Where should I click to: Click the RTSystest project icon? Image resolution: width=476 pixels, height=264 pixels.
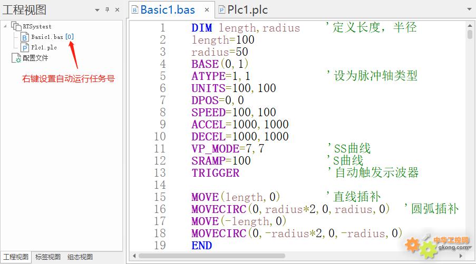point(16,26)
